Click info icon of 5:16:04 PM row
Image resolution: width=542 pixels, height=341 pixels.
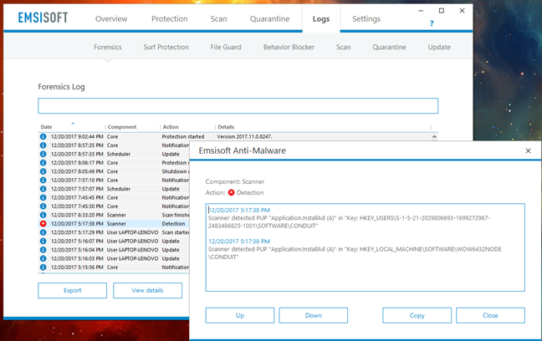coord(43,249)
